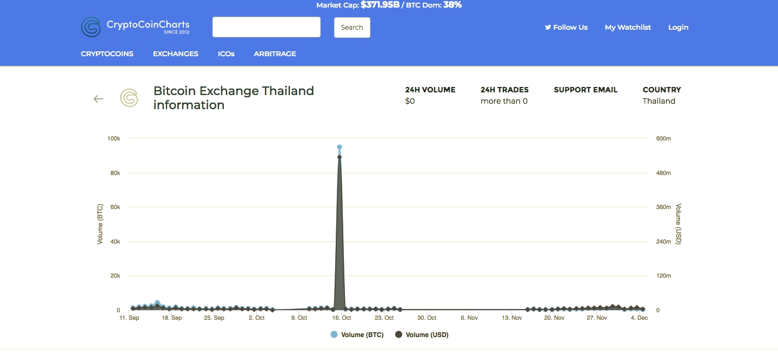
Task: Click the BTC Dom 38% text
Action: coord(434,5)
